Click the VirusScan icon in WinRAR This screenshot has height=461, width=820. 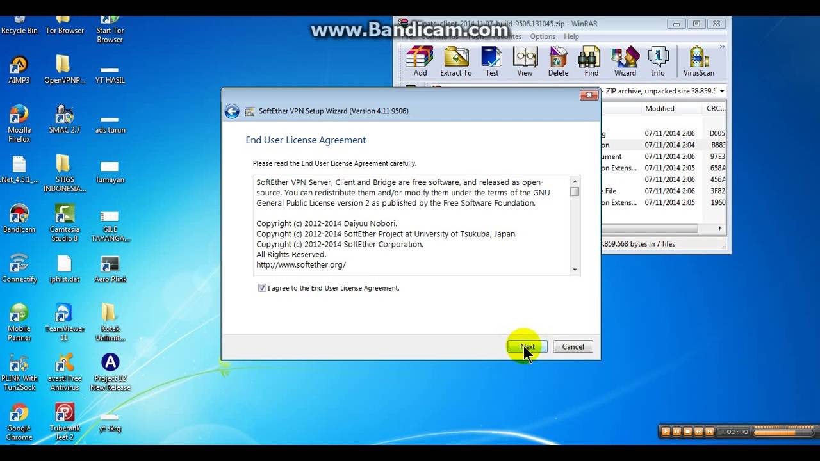(x=698, y=61)
